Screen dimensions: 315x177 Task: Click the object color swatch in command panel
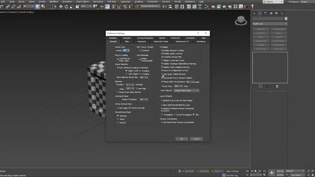tap(286, 19)
